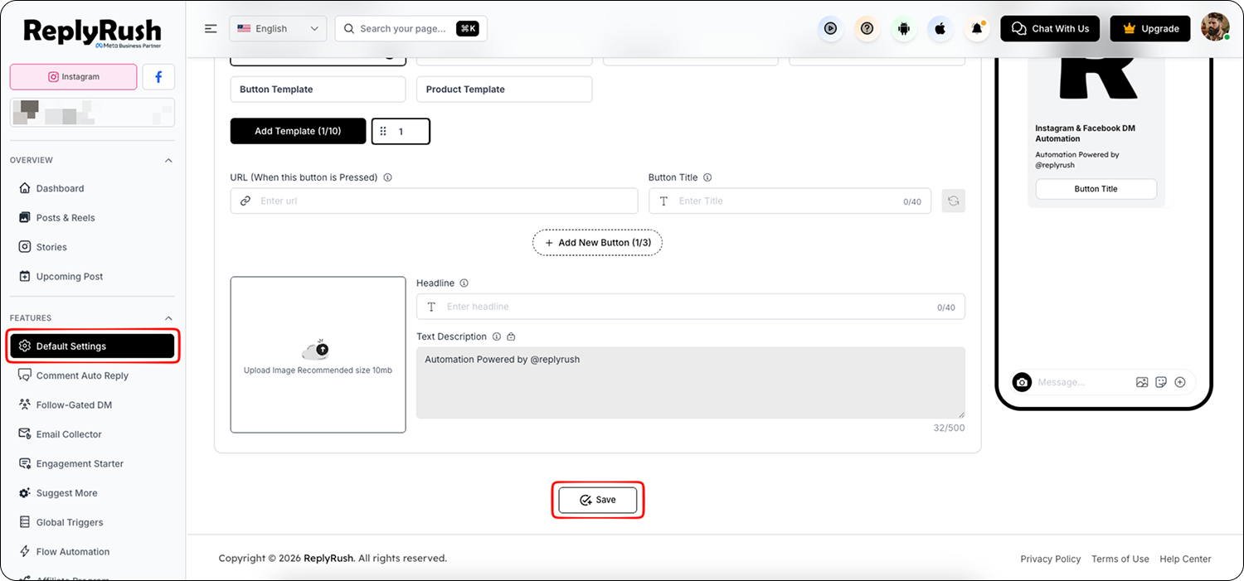1244x581 pixels.
Task: Open the English language dropdown
Action: (x=278, y=28)
